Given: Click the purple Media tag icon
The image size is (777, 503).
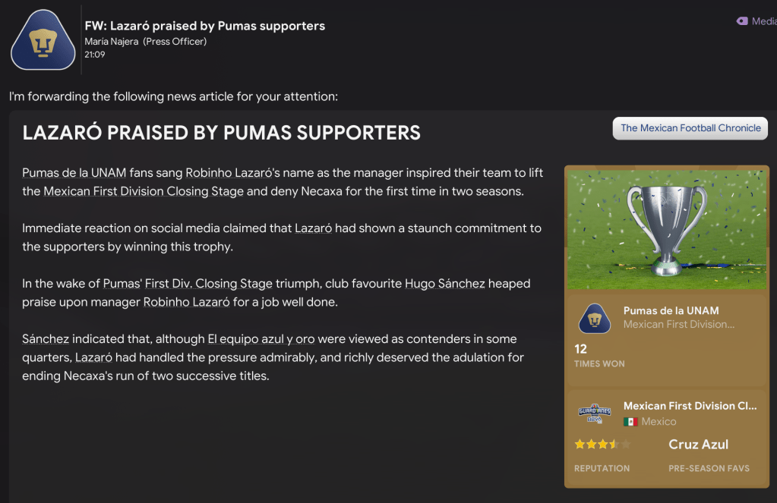Looking at the screenshot, I should pyautogui.click(x=742, y=21).
